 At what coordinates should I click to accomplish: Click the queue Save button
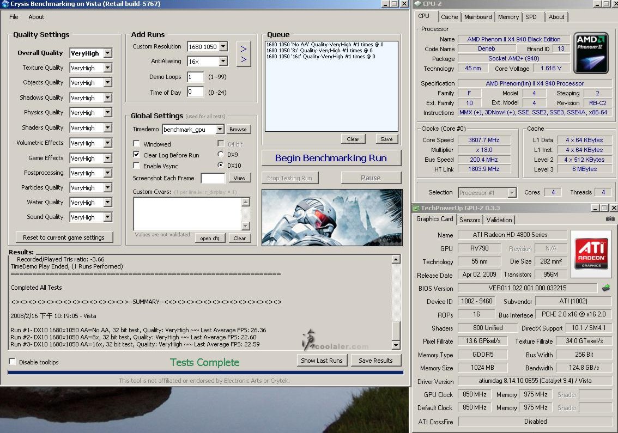[386, 139]
